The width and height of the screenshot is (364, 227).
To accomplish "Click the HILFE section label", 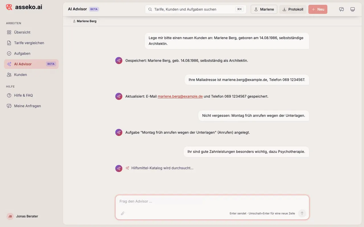I will pos(10,87).
